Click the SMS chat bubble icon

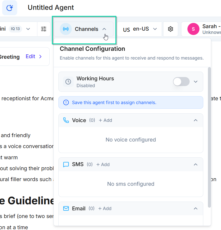(x=66, y=164)
